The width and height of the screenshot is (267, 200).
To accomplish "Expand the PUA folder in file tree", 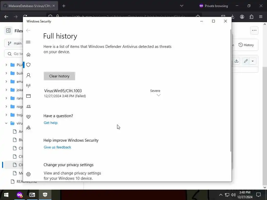I will click(6, 65).
